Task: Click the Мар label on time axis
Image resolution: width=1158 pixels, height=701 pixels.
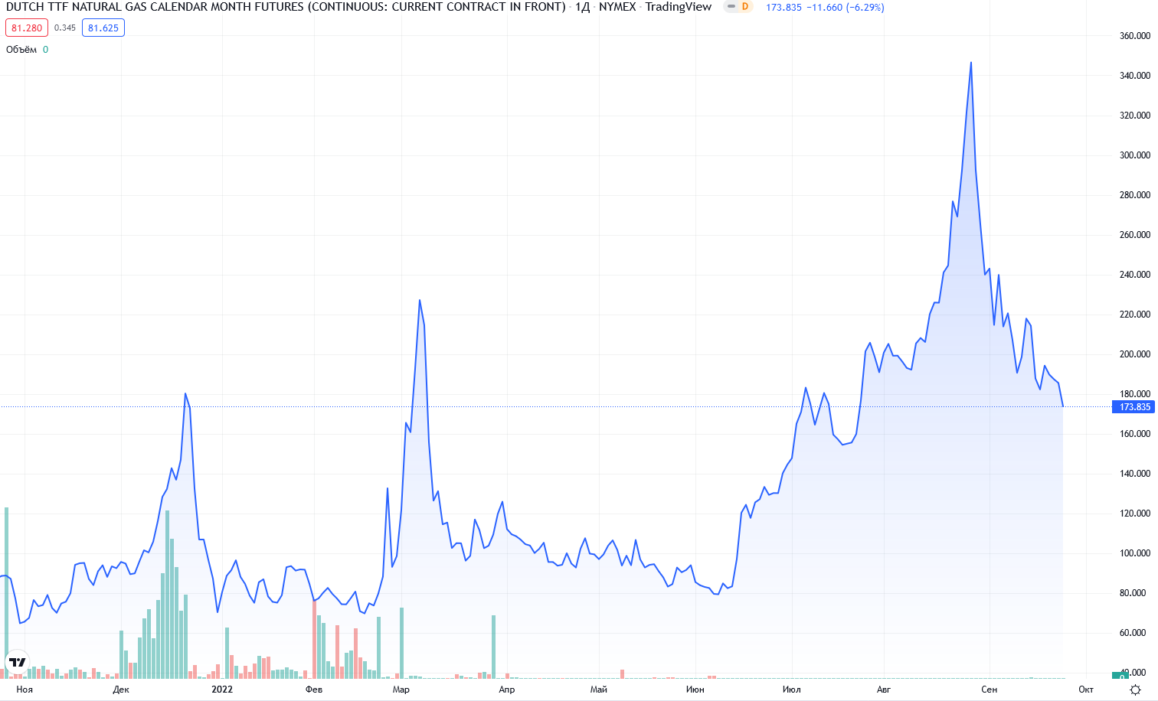Action: 401,690
